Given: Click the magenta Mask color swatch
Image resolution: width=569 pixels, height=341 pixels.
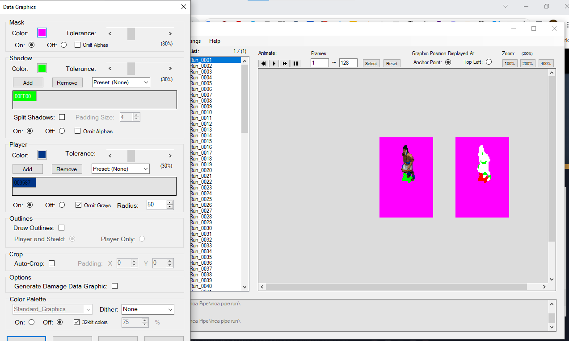Looking at the screenshot, I should click(42, 32).
